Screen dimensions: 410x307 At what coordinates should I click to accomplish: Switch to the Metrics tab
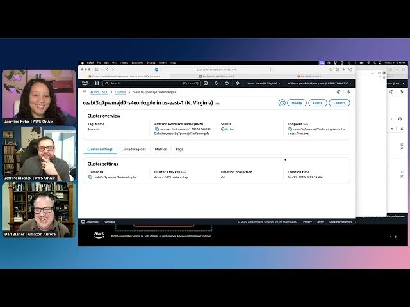(x=161, y=149)
